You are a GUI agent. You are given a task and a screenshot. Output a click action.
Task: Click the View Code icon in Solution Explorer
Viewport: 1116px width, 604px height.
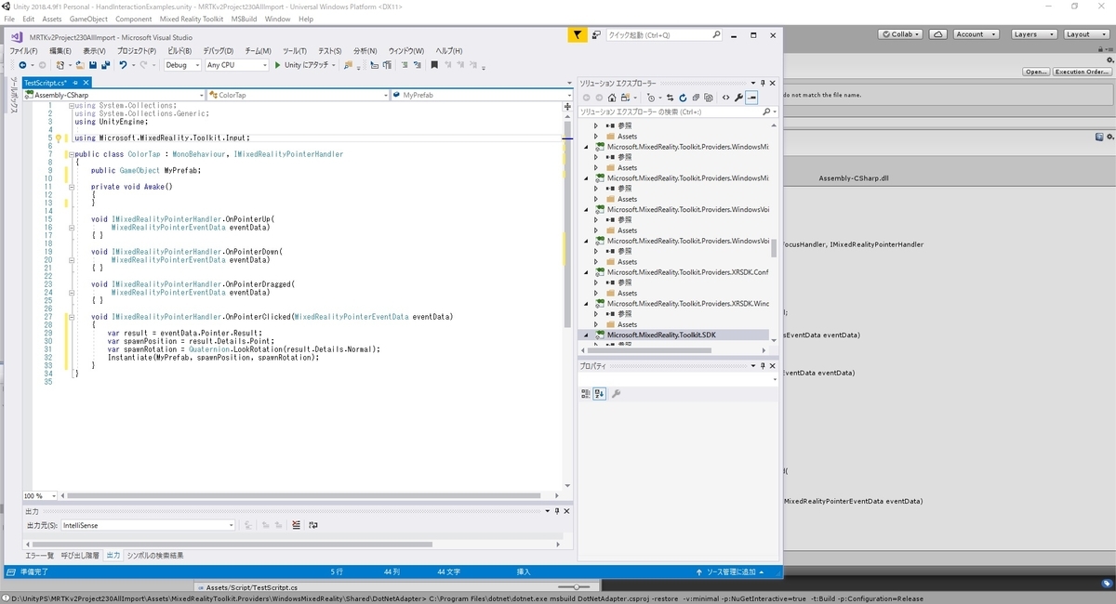pos(725,98)
